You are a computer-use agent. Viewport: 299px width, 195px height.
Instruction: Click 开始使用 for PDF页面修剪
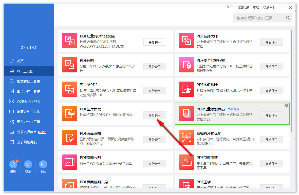pyautogui.click(x=271, y=164)
